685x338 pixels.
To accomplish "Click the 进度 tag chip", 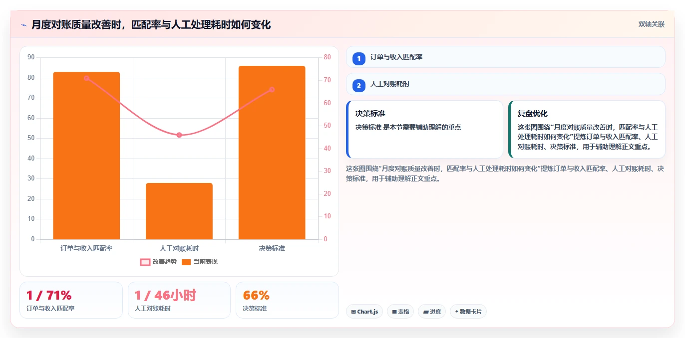I will point(432,312).
